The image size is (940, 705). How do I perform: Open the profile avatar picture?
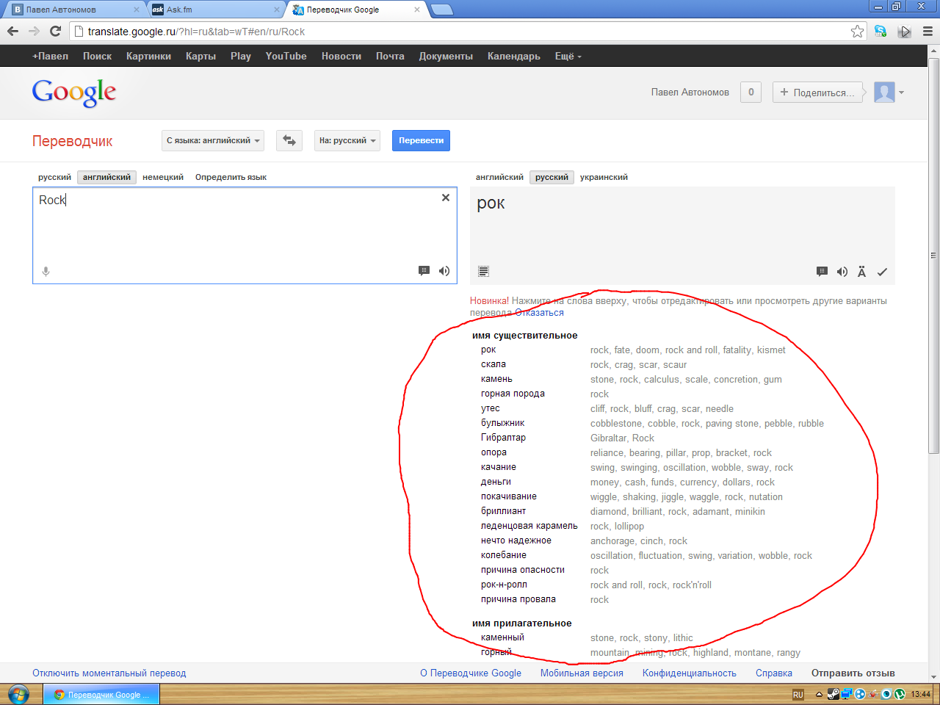point(884,92)
